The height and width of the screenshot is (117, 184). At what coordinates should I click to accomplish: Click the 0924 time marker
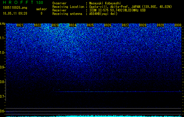[73, 25]
